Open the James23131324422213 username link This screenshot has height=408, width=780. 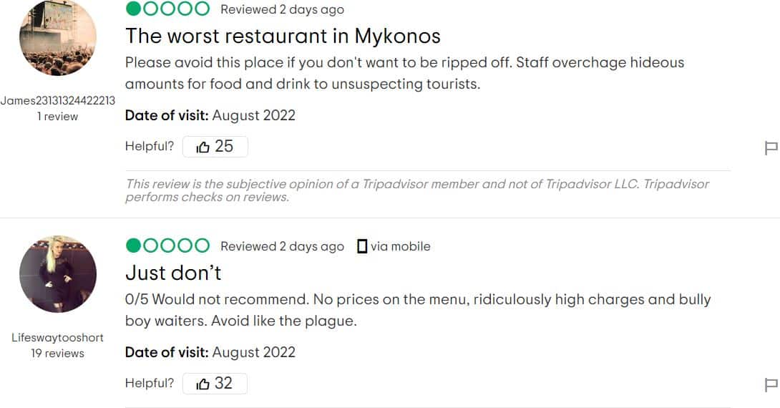point(58,100)
